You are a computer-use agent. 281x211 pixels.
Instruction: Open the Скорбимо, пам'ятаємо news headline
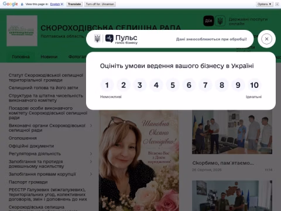tap(223, 163)
